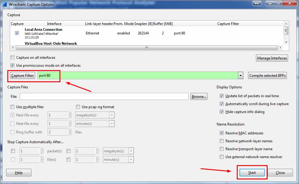Check stop capture after packet(s) checkbox
This screenshot has height=184, width=299.
click(x=13, y=151)
